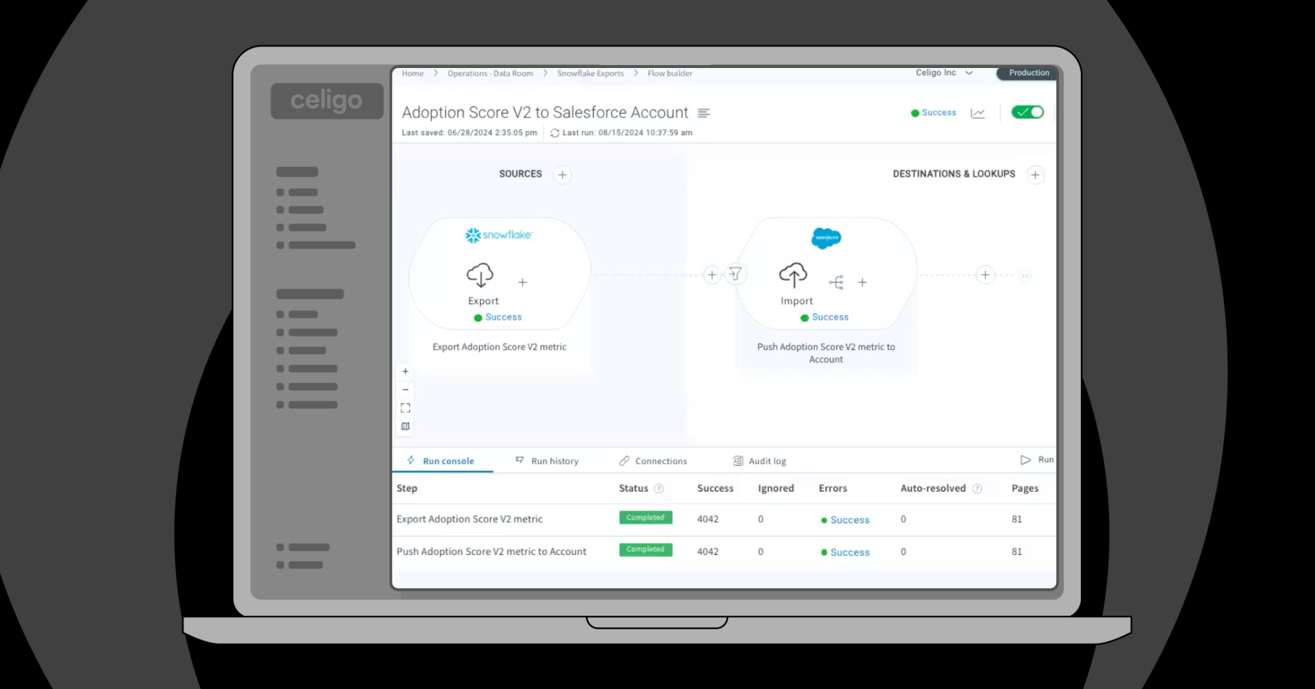Click the celigo logo in sidebar
Image resolution: width=1315 pixels, height=689 pixels.
click(x=326, y=101)
